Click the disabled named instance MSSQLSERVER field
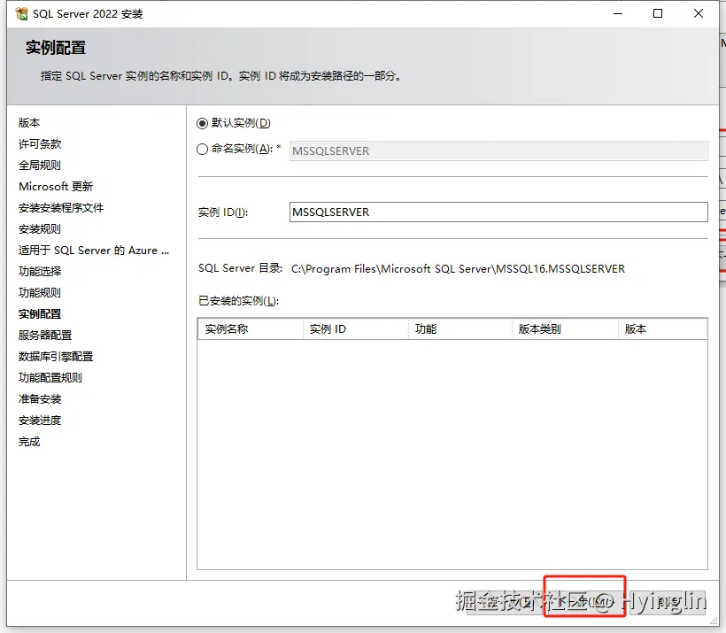The height and width of the screenshot is (633, 726). [498, 151]
